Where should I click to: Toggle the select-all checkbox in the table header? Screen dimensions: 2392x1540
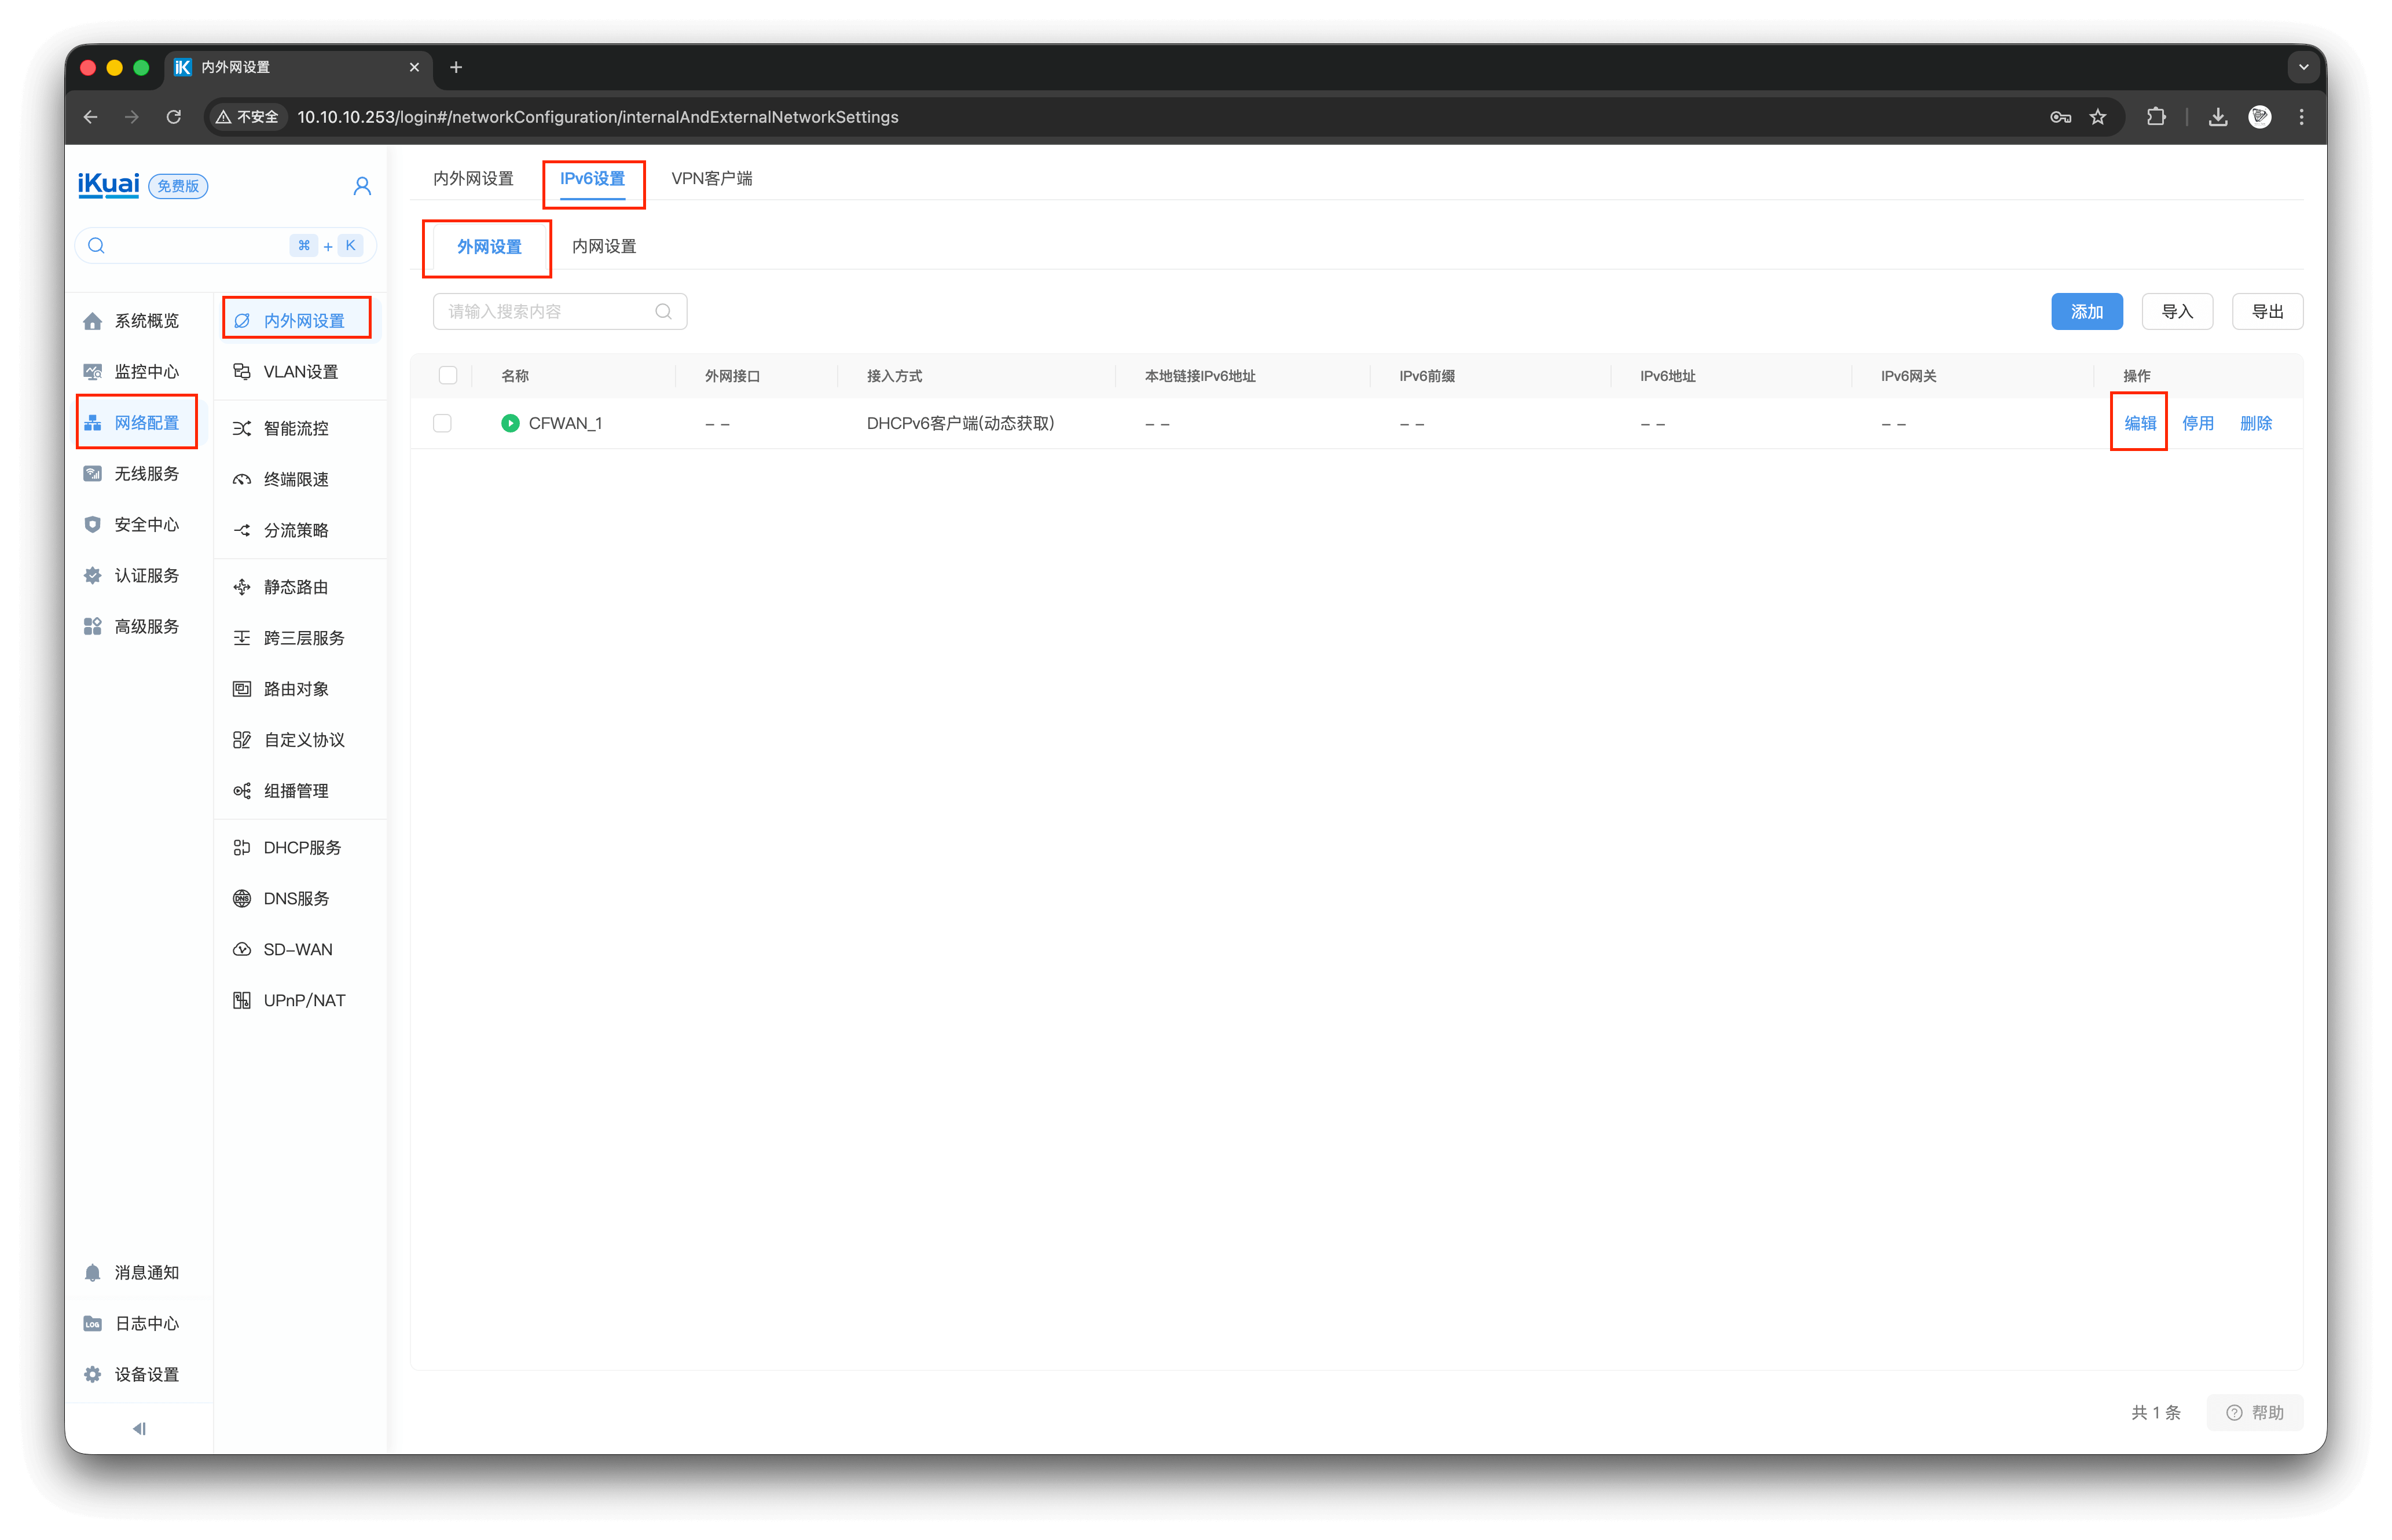click(448, 375)
